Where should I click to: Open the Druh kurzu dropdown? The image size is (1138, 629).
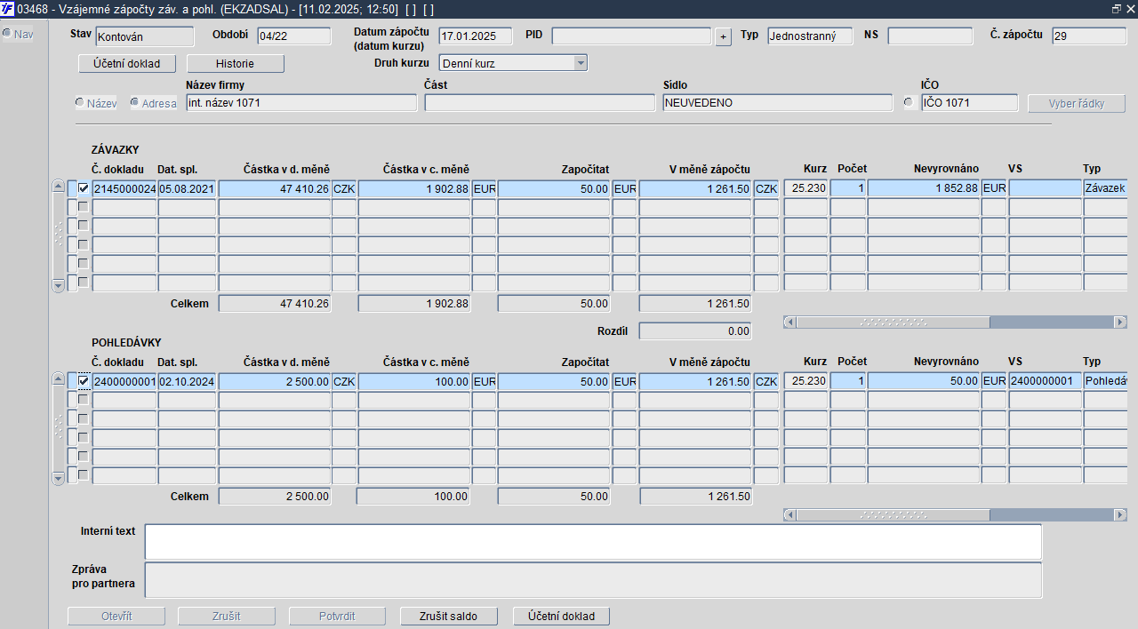[581, 63]
